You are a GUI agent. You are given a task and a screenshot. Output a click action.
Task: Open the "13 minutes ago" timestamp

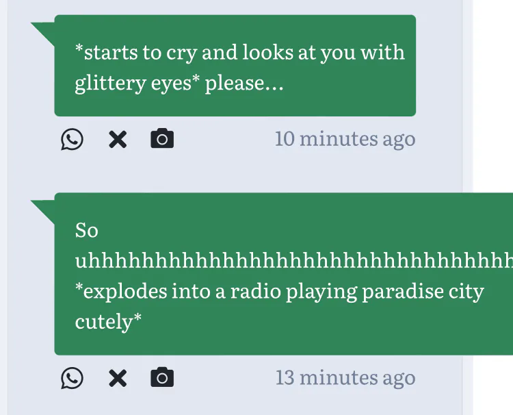tap(345, 377)
